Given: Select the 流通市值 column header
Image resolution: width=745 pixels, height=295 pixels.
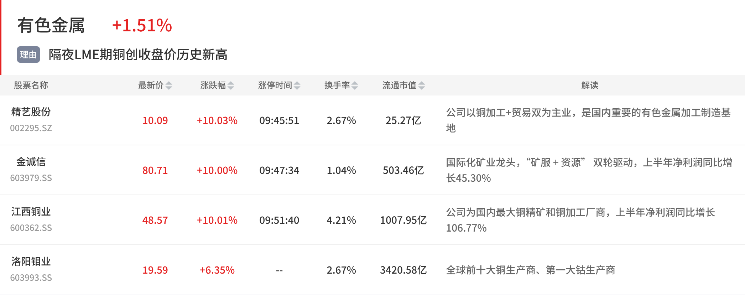Looking at the screenshot, I should tap(399, 86).
